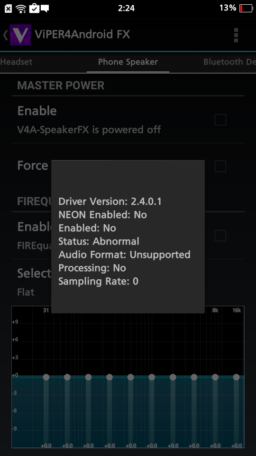Select the Phone Speaker tab
Screen dimensions: 256x456
point(128,62)
